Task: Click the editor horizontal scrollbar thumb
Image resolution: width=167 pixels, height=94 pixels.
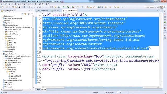Action: pyautogui.click(x=103, y=87)
